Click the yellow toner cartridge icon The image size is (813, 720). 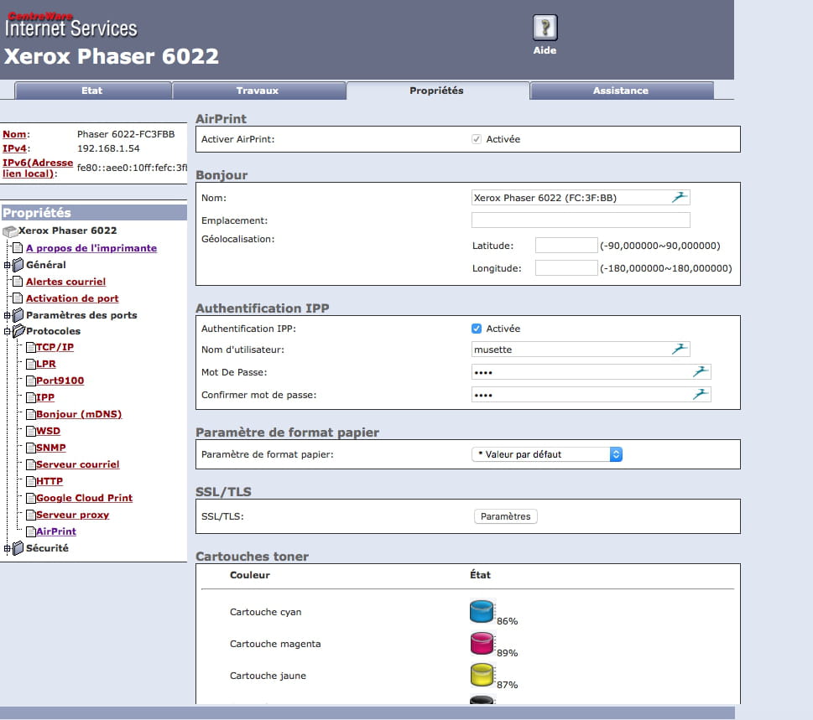482,675
